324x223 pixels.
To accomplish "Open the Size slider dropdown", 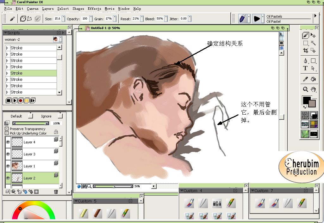I will pos(63,19).
